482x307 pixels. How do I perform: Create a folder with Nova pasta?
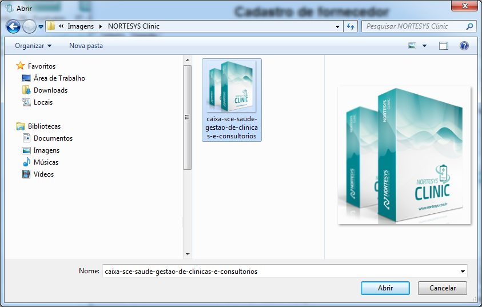[x=86, y=46]
